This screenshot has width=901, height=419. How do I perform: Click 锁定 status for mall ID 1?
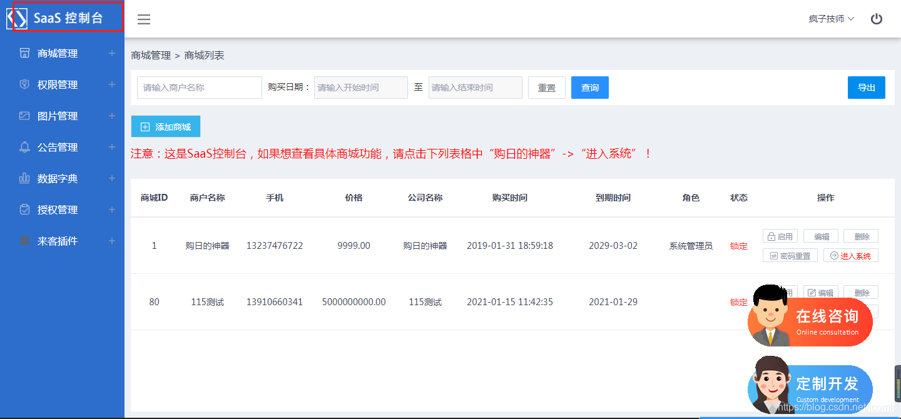click(x=738, y=245)
